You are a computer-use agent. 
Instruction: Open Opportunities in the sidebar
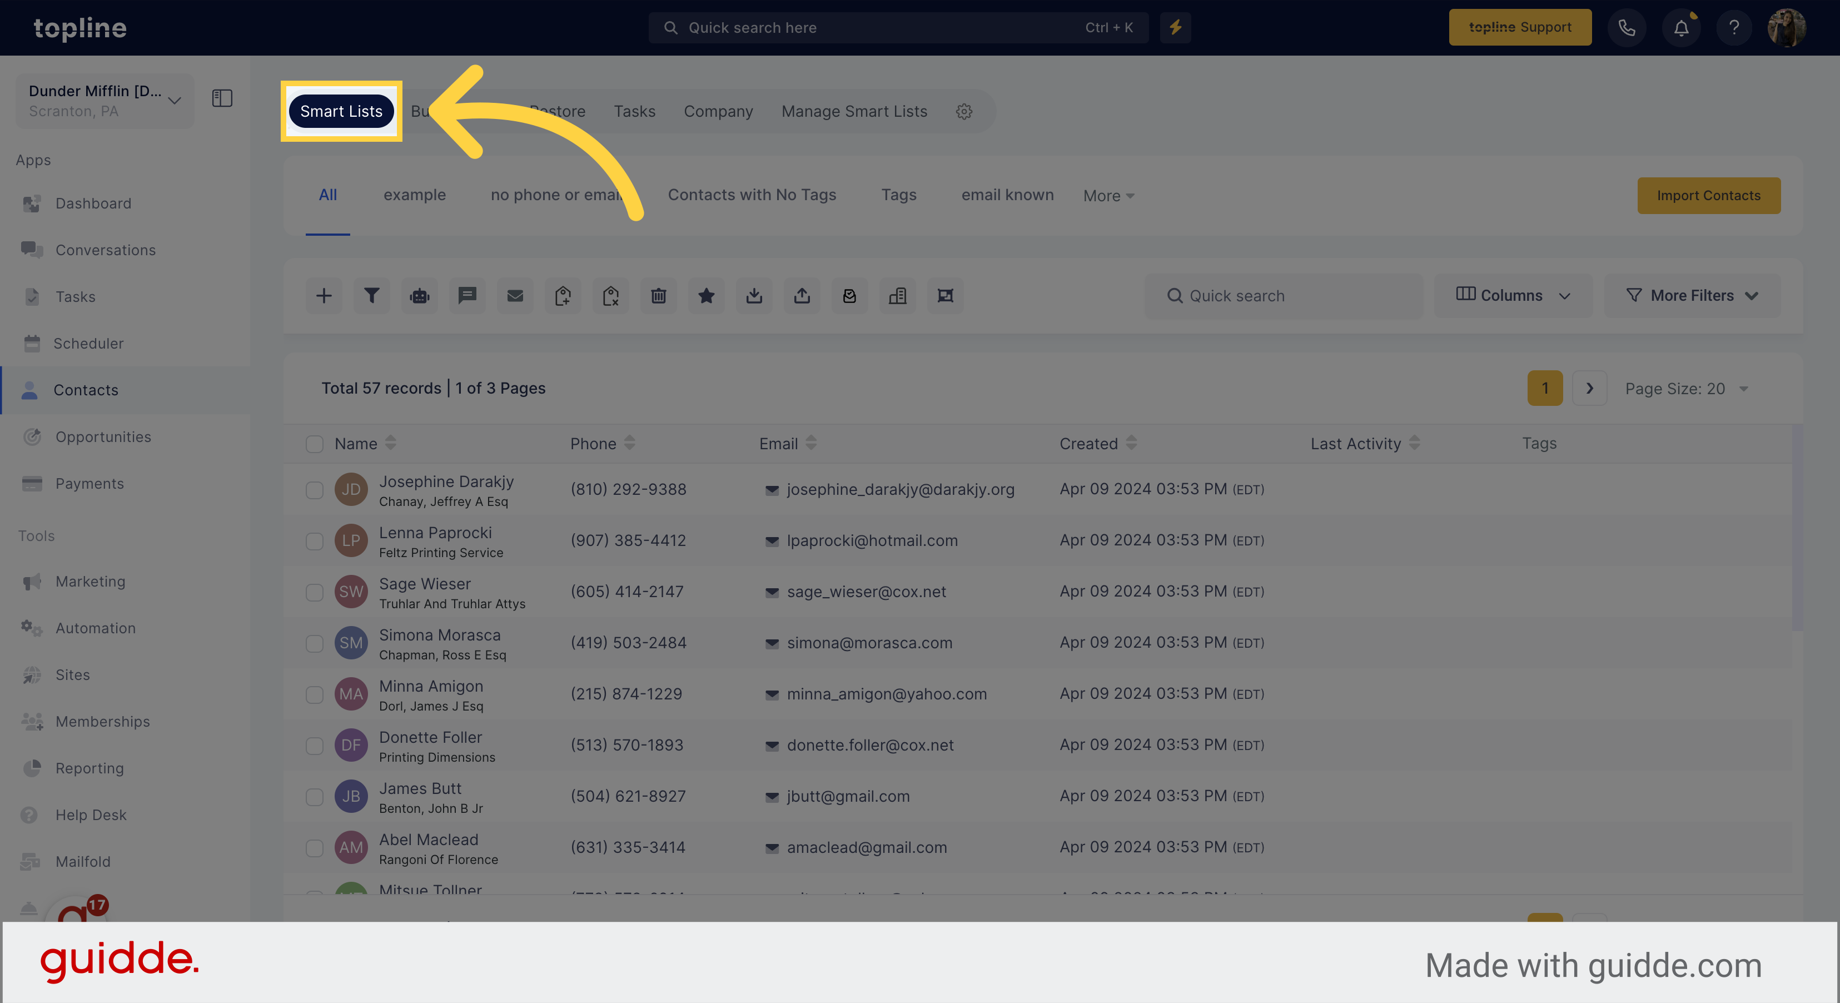(x=103, y=436)
